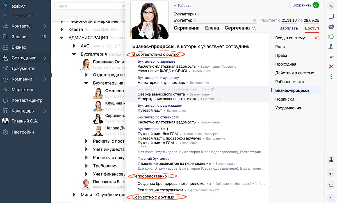Click the Сохранить button

pos(304,5)
